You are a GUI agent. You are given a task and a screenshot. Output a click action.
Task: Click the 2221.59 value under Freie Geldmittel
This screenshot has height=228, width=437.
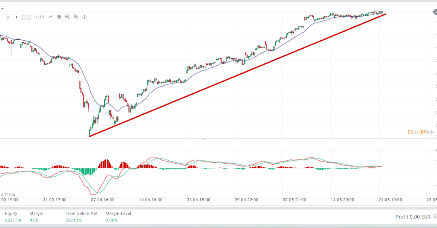pyautogui.click(x=74, y=220)
